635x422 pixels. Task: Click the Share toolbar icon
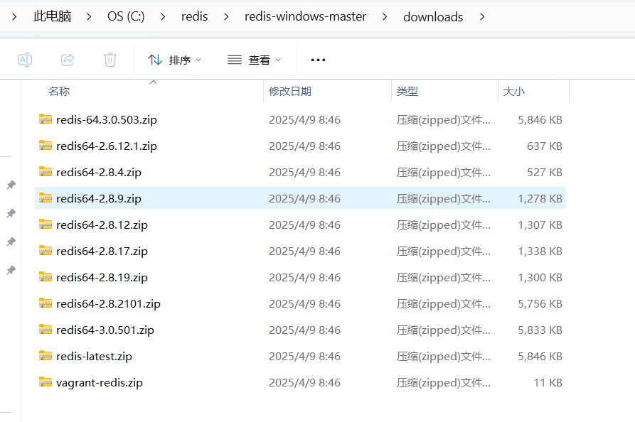(68, 60)
